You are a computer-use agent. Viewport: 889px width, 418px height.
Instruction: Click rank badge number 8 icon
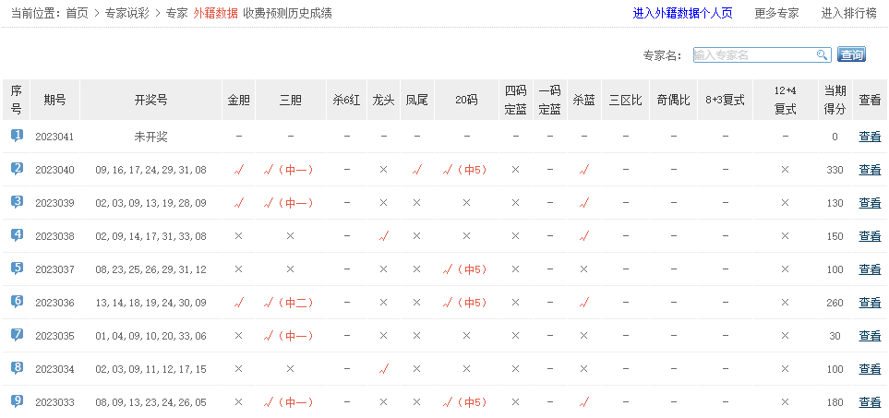(x=17, y=368)
